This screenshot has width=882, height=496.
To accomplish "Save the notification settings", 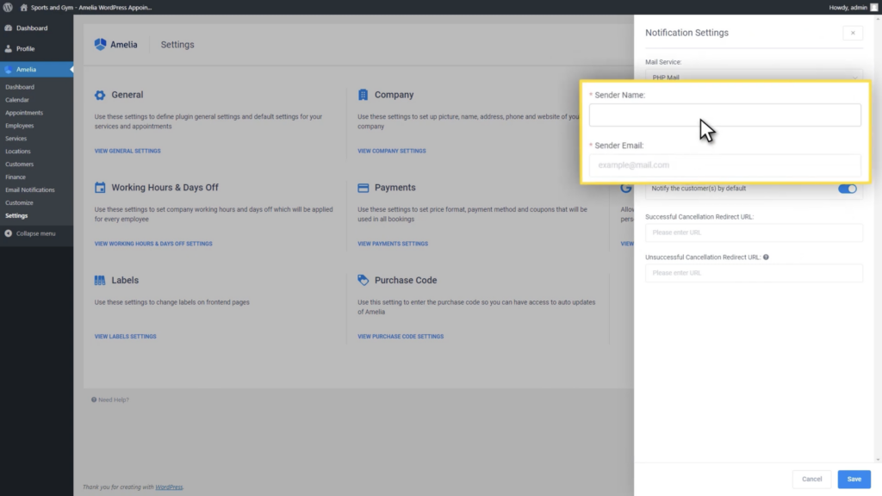I will click(x=854, y=479).
